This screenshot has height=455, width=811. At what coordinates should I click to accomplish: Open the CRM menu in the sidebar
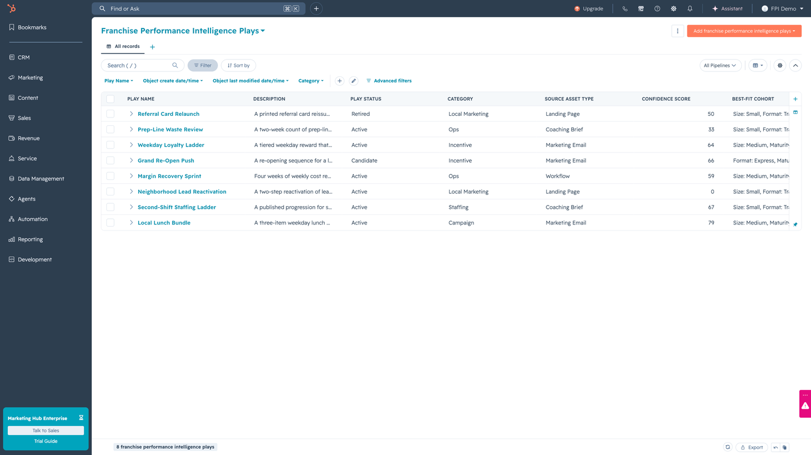(46, 57)
